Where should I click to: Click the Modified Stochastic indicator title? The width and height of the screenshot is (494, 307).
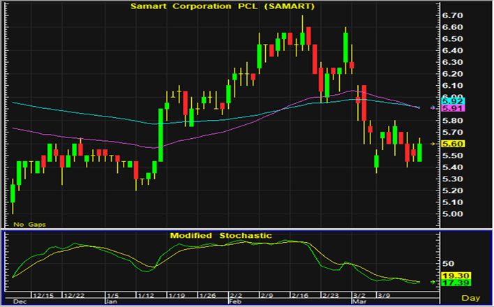(221, 236)
